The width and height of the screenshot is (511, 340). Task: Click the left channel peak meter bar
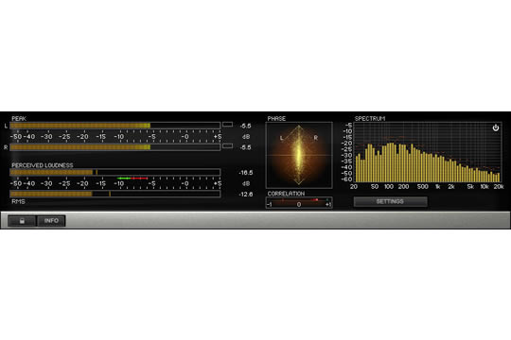[x=115, y=126]
